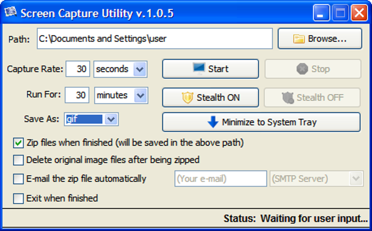372x231 pixels.
Task: Click the Capture Rate number field
Action: pyautogui.click(x=78, y=69)
